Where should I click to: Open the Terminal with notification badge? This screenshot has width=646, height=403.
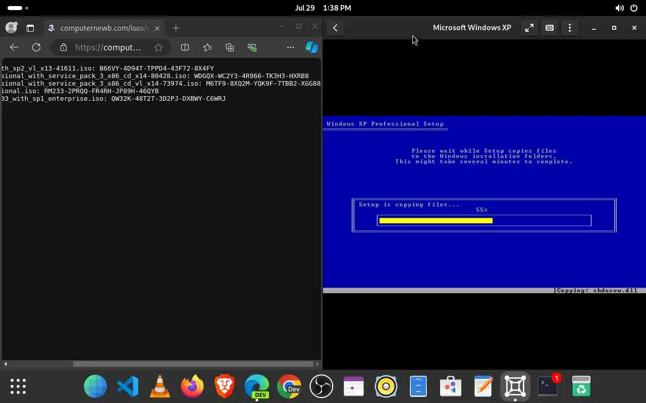pos(548,386)
